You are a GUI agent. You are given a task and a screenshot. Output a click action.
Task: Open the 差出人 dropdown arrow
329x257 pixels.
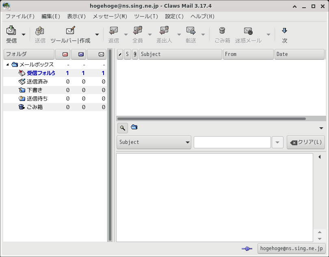tap(179, 34)
